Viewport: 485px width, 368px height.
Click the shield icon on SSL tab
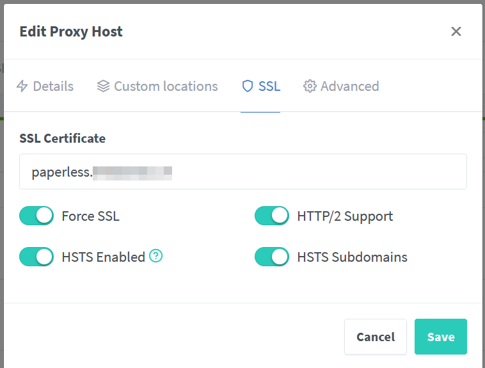248,86
